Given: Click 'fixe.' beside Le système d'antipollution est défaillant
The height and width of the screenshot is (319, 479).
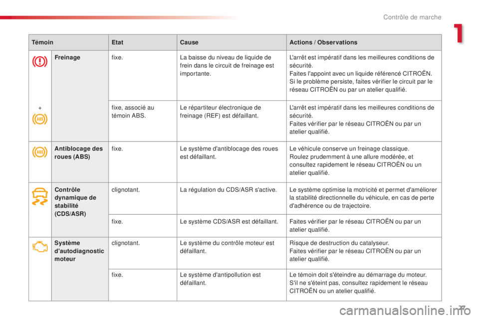Looking at the screenshot, I should [117, 275].
